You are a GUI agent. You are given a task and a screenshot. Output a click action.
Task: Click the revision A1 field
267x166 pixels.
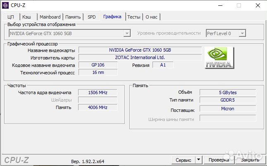(163, 65)
